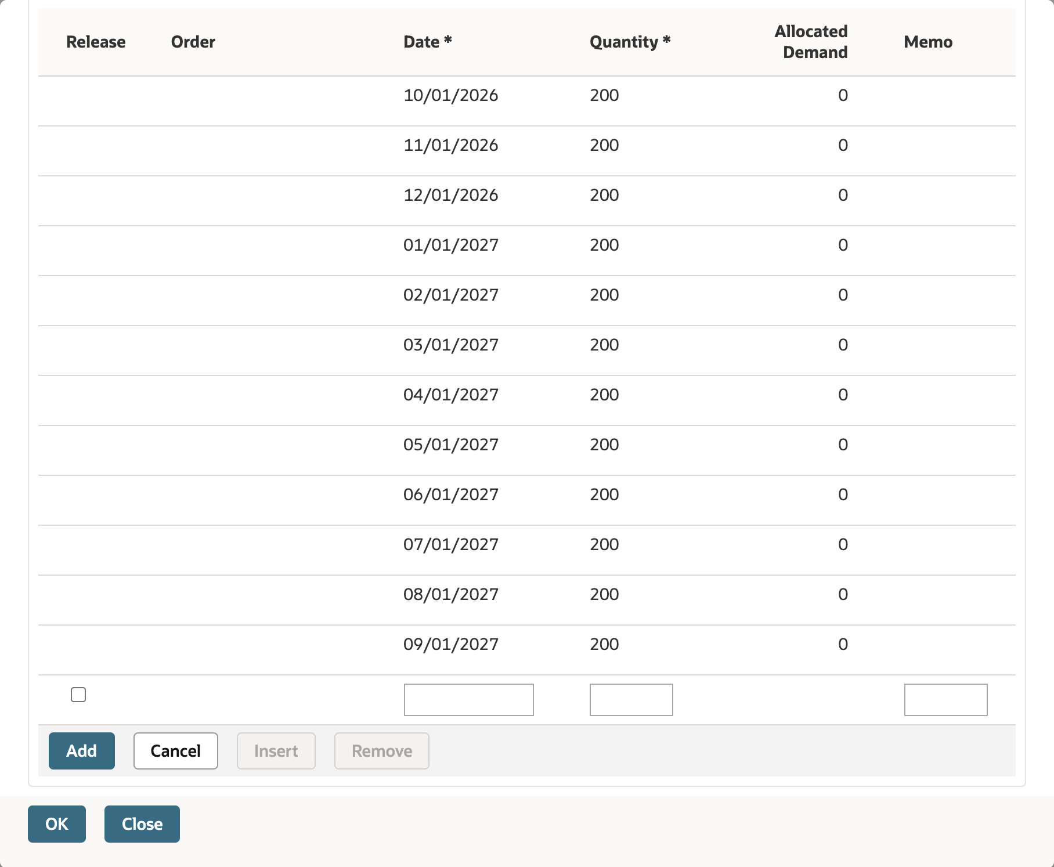Click the Date * column header

(x=428, y=42)
